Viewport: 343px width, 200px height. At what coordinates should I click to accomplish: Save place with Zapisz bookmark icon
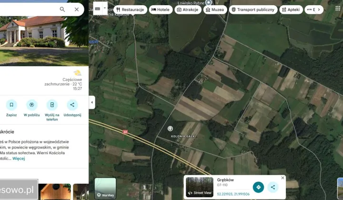(x=11, y=105)
